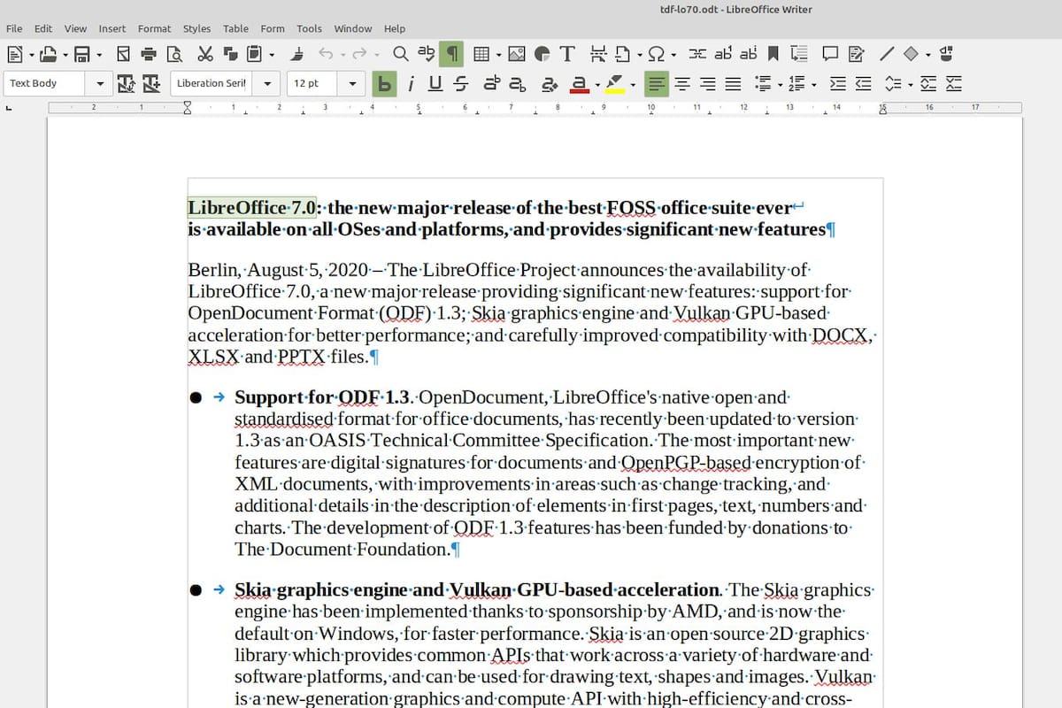
Task: Export directly as PDF icon
Action: pos(123,54)
